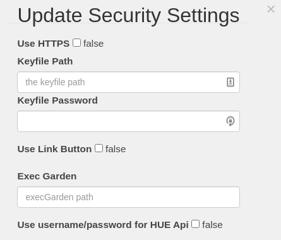Check Use username/password for HUE Api box
281x240 pixels.
click(x=195, y=224)
